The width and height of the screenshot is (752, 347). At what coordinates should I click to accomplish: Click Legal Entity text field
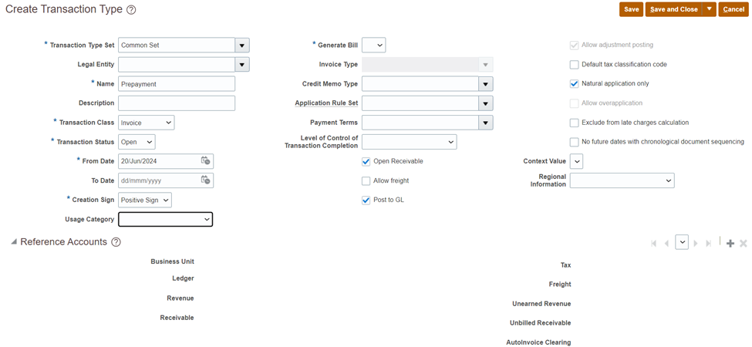click(177, 64)
